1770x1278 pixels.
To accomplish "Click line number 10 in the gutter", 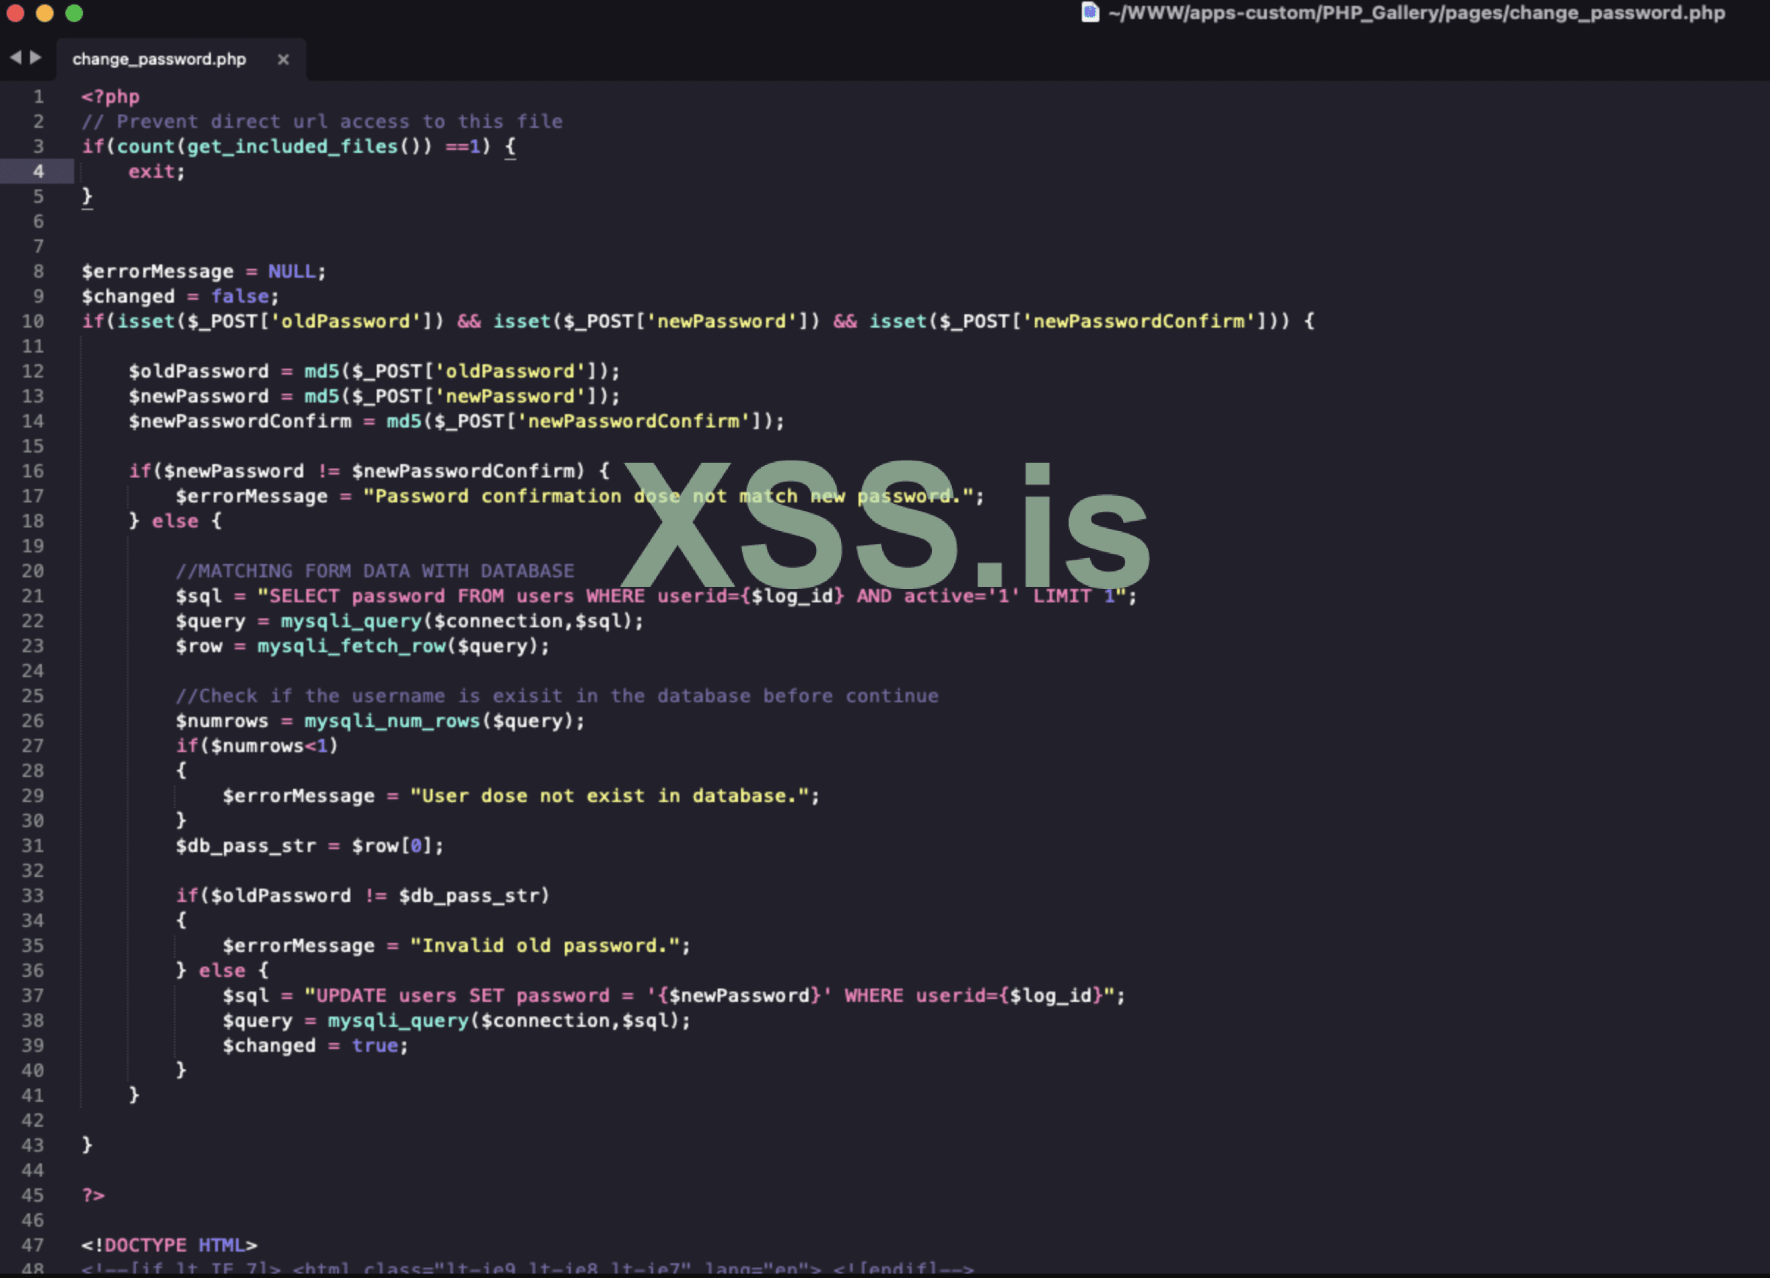I will coord(33,322).
